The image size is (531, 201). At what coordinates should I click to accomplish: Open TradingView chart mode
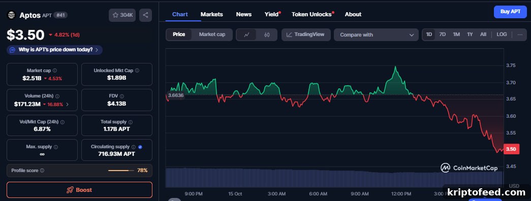tap(306, 35)
